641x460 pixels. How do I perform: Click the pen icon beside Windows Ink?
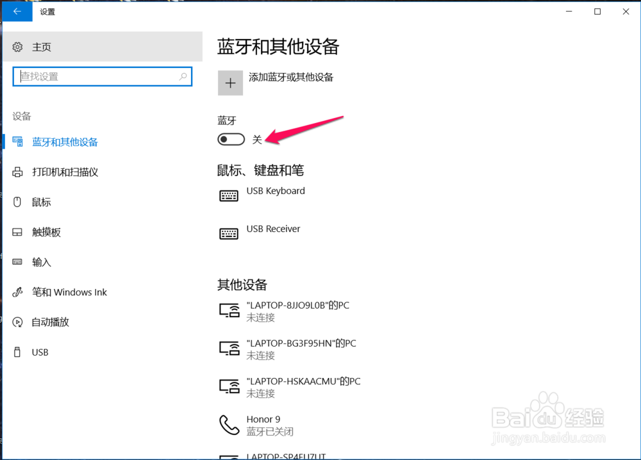point(17,292)
